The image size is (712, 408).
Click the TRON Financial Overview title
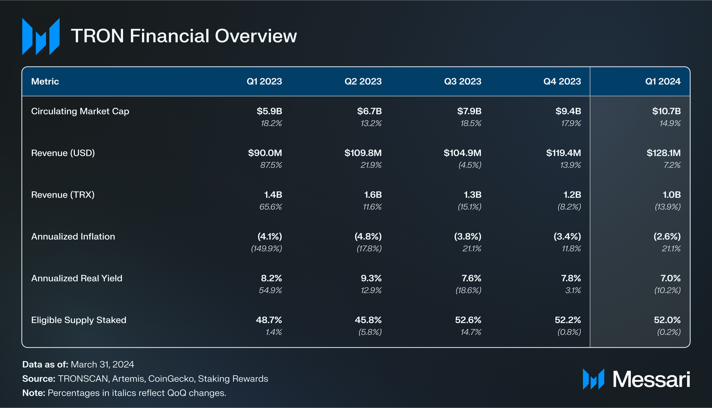click(184, 36)
